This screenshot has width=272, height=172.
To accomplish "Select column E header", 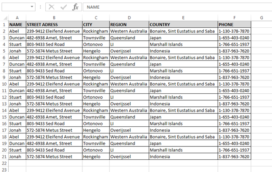I will click(x=183, y=18).
